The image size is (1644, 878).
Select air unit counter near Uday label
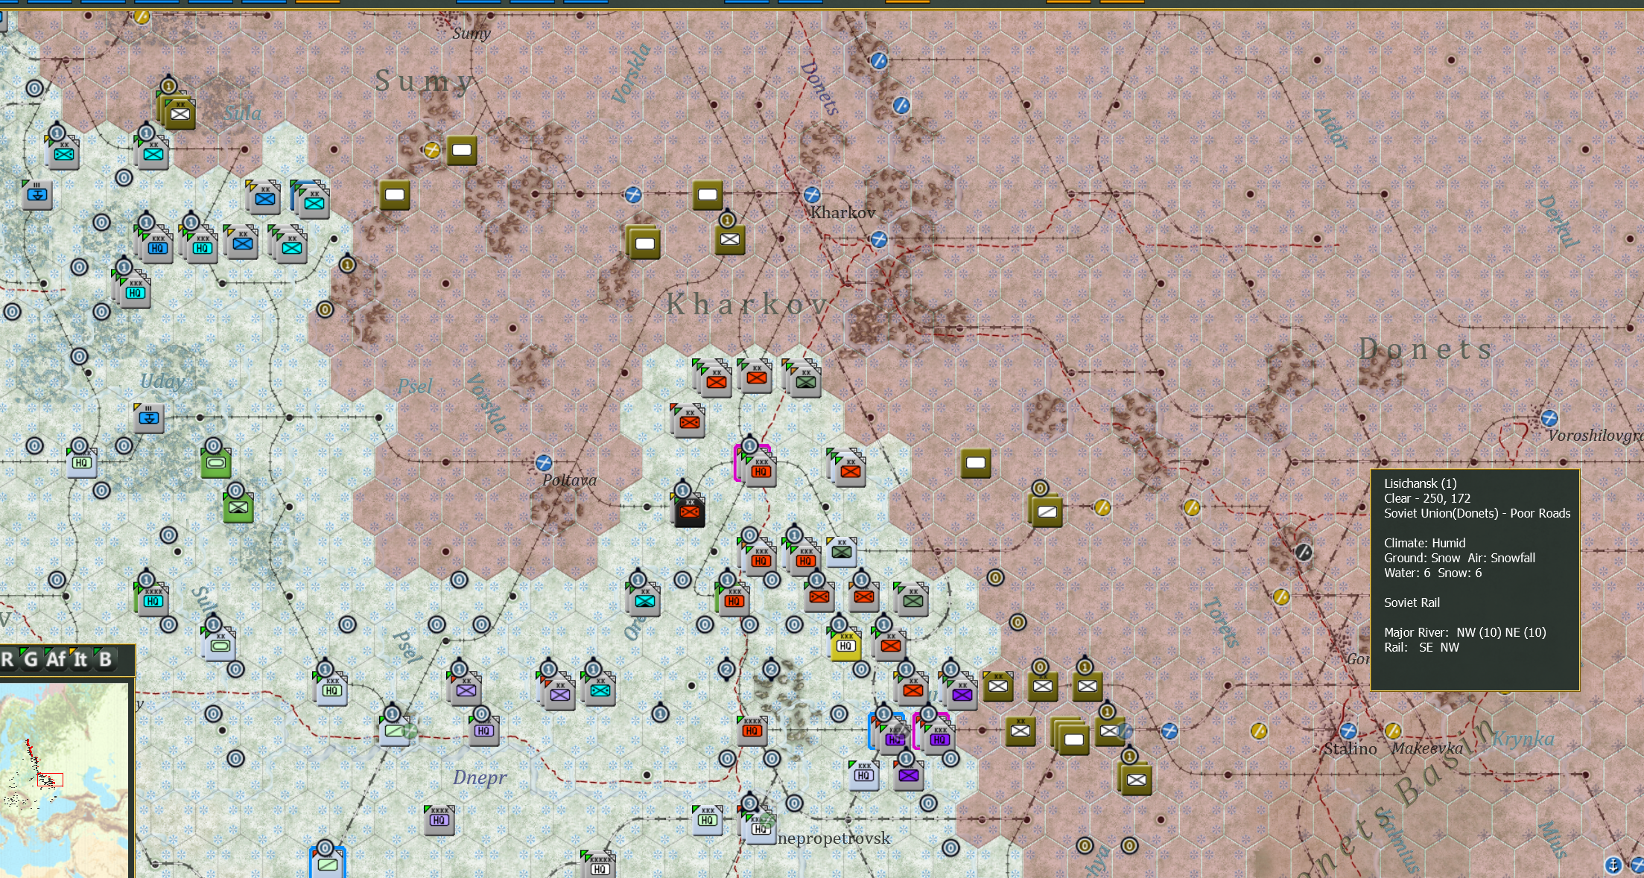(149, 419)
